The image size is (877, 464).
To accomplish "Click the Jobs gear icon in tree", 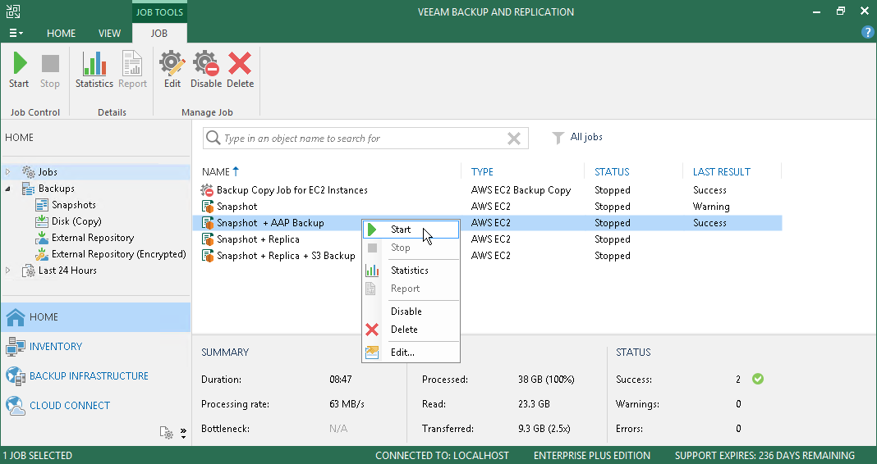I will coord(29,172).
